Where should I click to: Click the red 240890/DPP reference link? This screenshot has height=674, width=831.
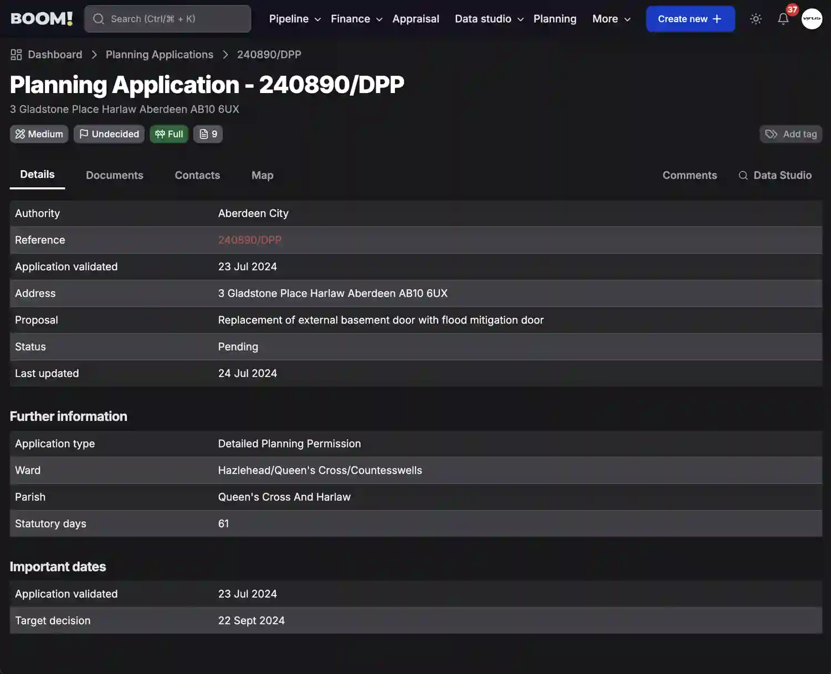click(x=250, y=240)
